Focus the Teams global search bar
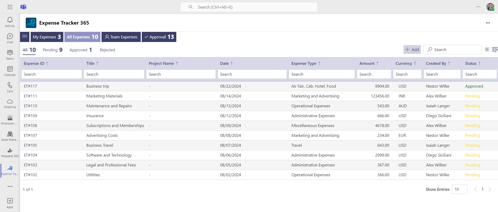Viewport: 498px width, 212px height. tap(249, 7)
